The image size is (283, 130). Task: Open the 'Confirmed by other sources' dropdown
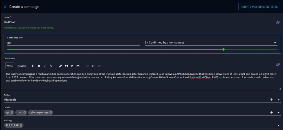click(211, 43)
